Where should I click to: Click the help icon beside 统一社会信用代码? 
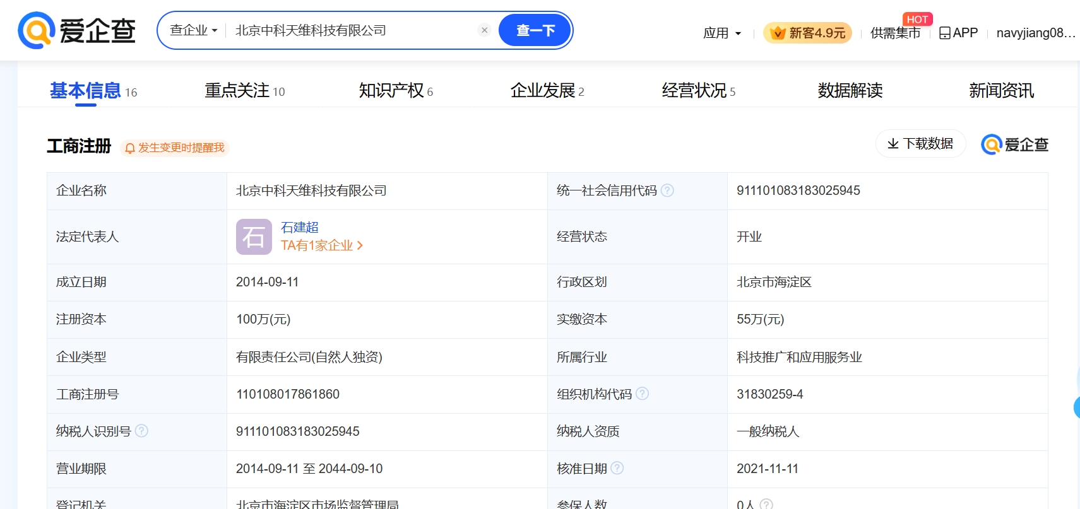tap(667, 190)
